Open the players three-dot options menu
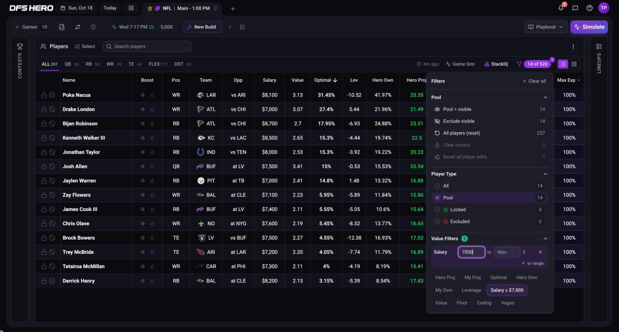 573,46
